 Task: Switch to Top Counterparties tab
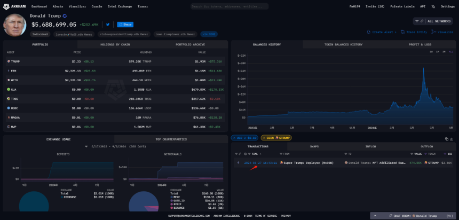coord(171,139)
